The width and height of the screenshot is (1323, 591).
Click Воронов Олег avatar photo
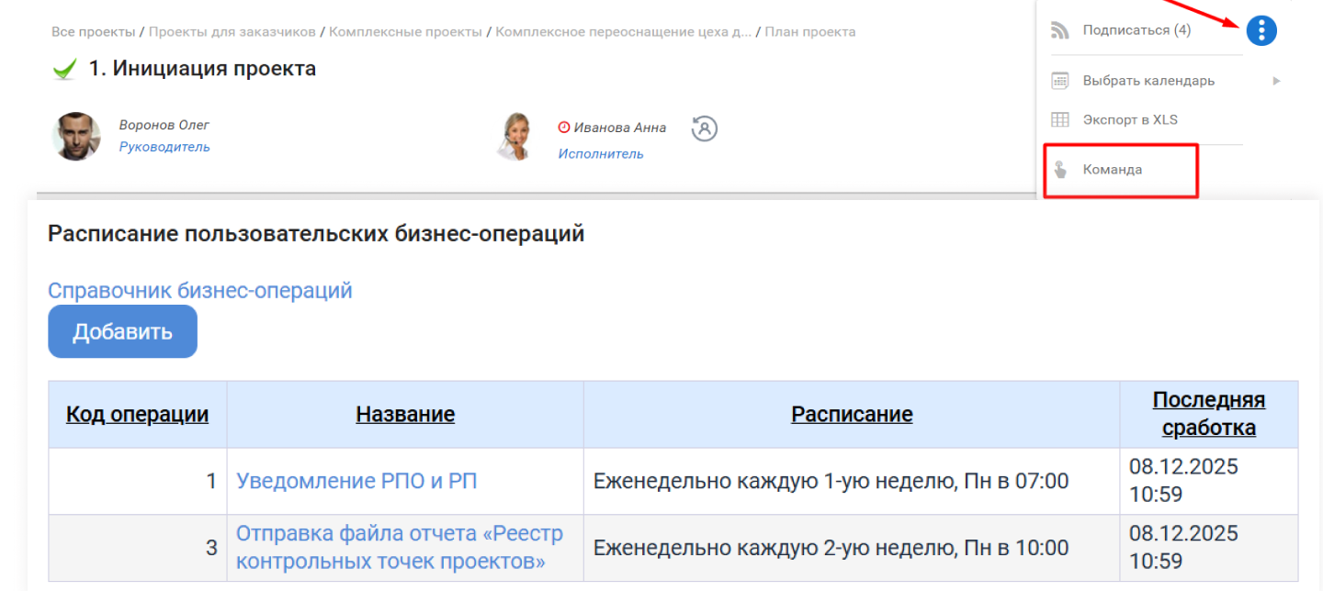point(76,136)
